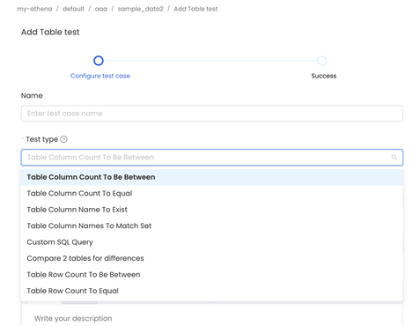Click the Test type field label
The height and width of the screenshot is (326, 413).
[x=42, y=139]
